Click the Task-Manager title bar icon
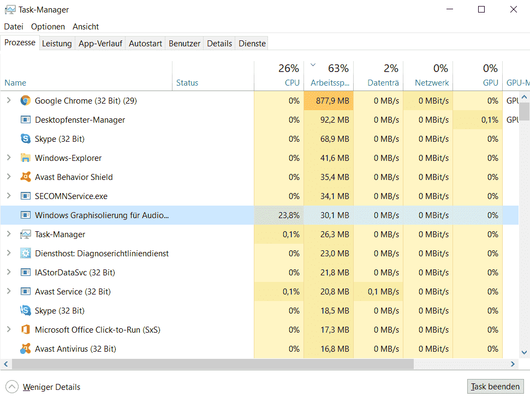 point(10,10)
